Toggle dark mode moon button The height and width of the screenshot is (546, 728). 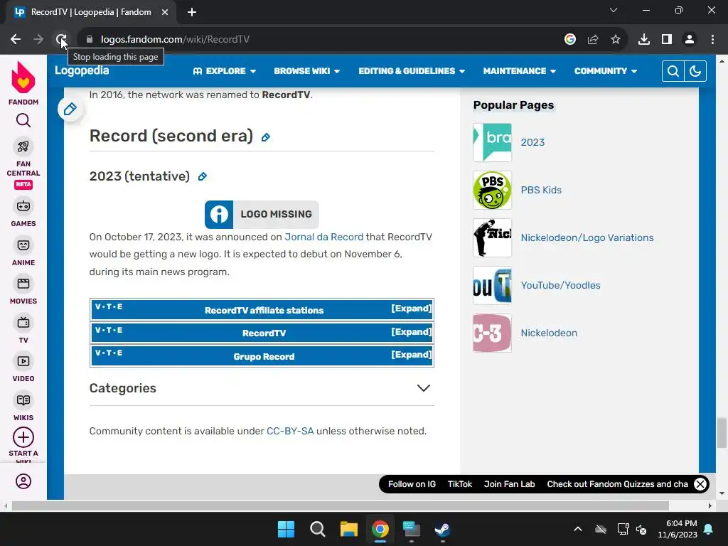click(x=695, y=71)
